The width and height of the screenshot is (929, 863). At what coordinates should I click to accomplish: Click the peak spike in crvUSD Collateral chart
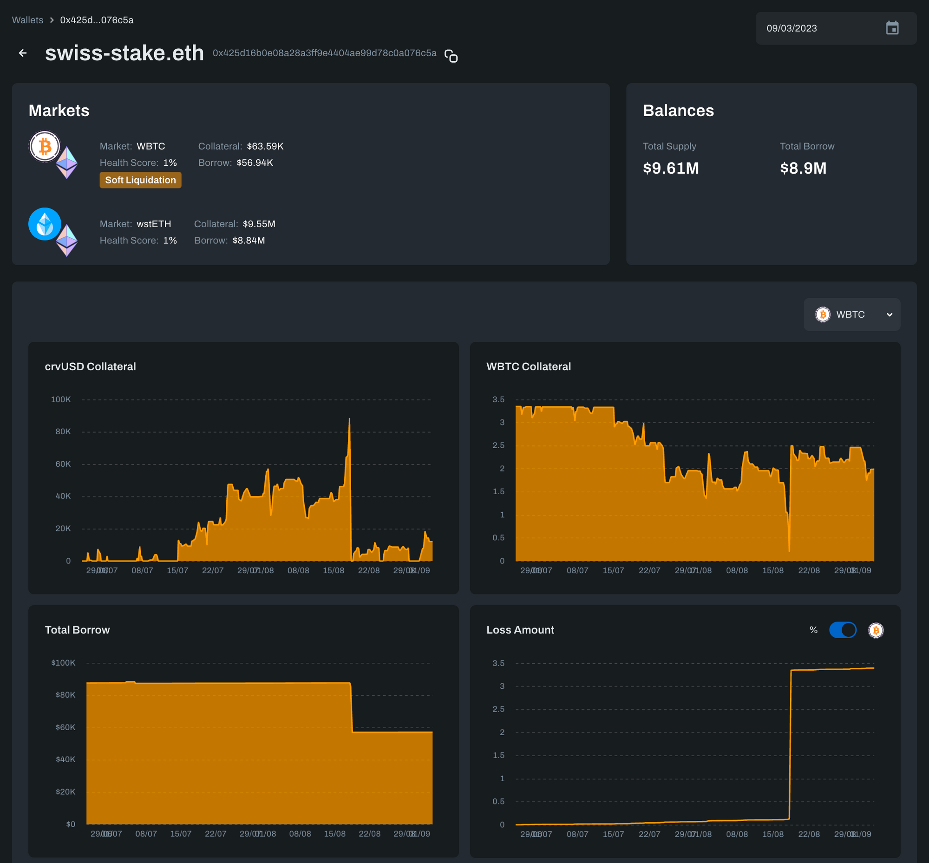pos(349,419)
